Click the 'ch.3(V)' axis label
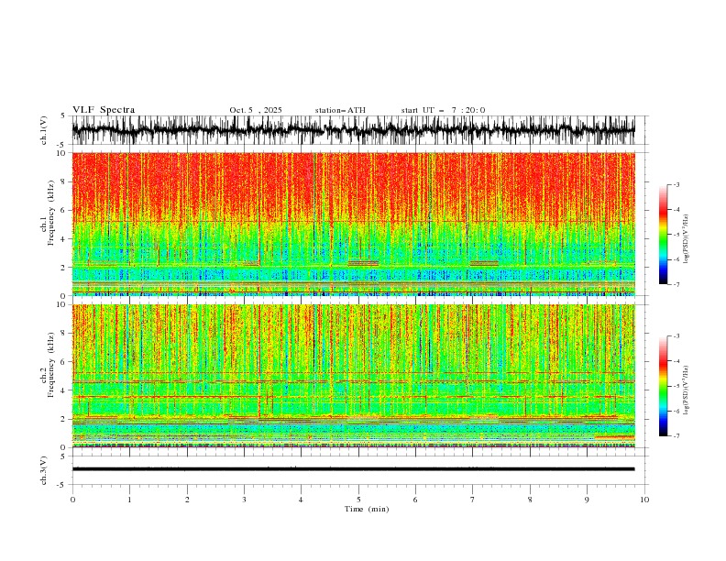Screen dimensions: 726x561 click(x=44, y=470)
